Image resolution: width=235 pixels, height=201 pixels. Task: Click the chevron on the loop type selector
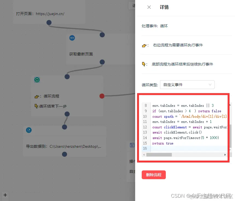210,85
